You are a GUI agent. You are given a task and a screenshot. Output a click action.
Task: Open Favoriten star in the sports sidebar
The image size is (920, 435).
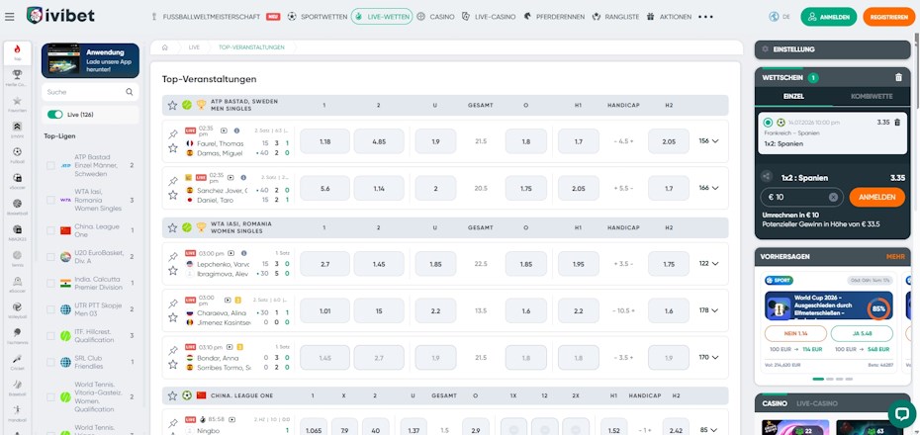(17, 103)
